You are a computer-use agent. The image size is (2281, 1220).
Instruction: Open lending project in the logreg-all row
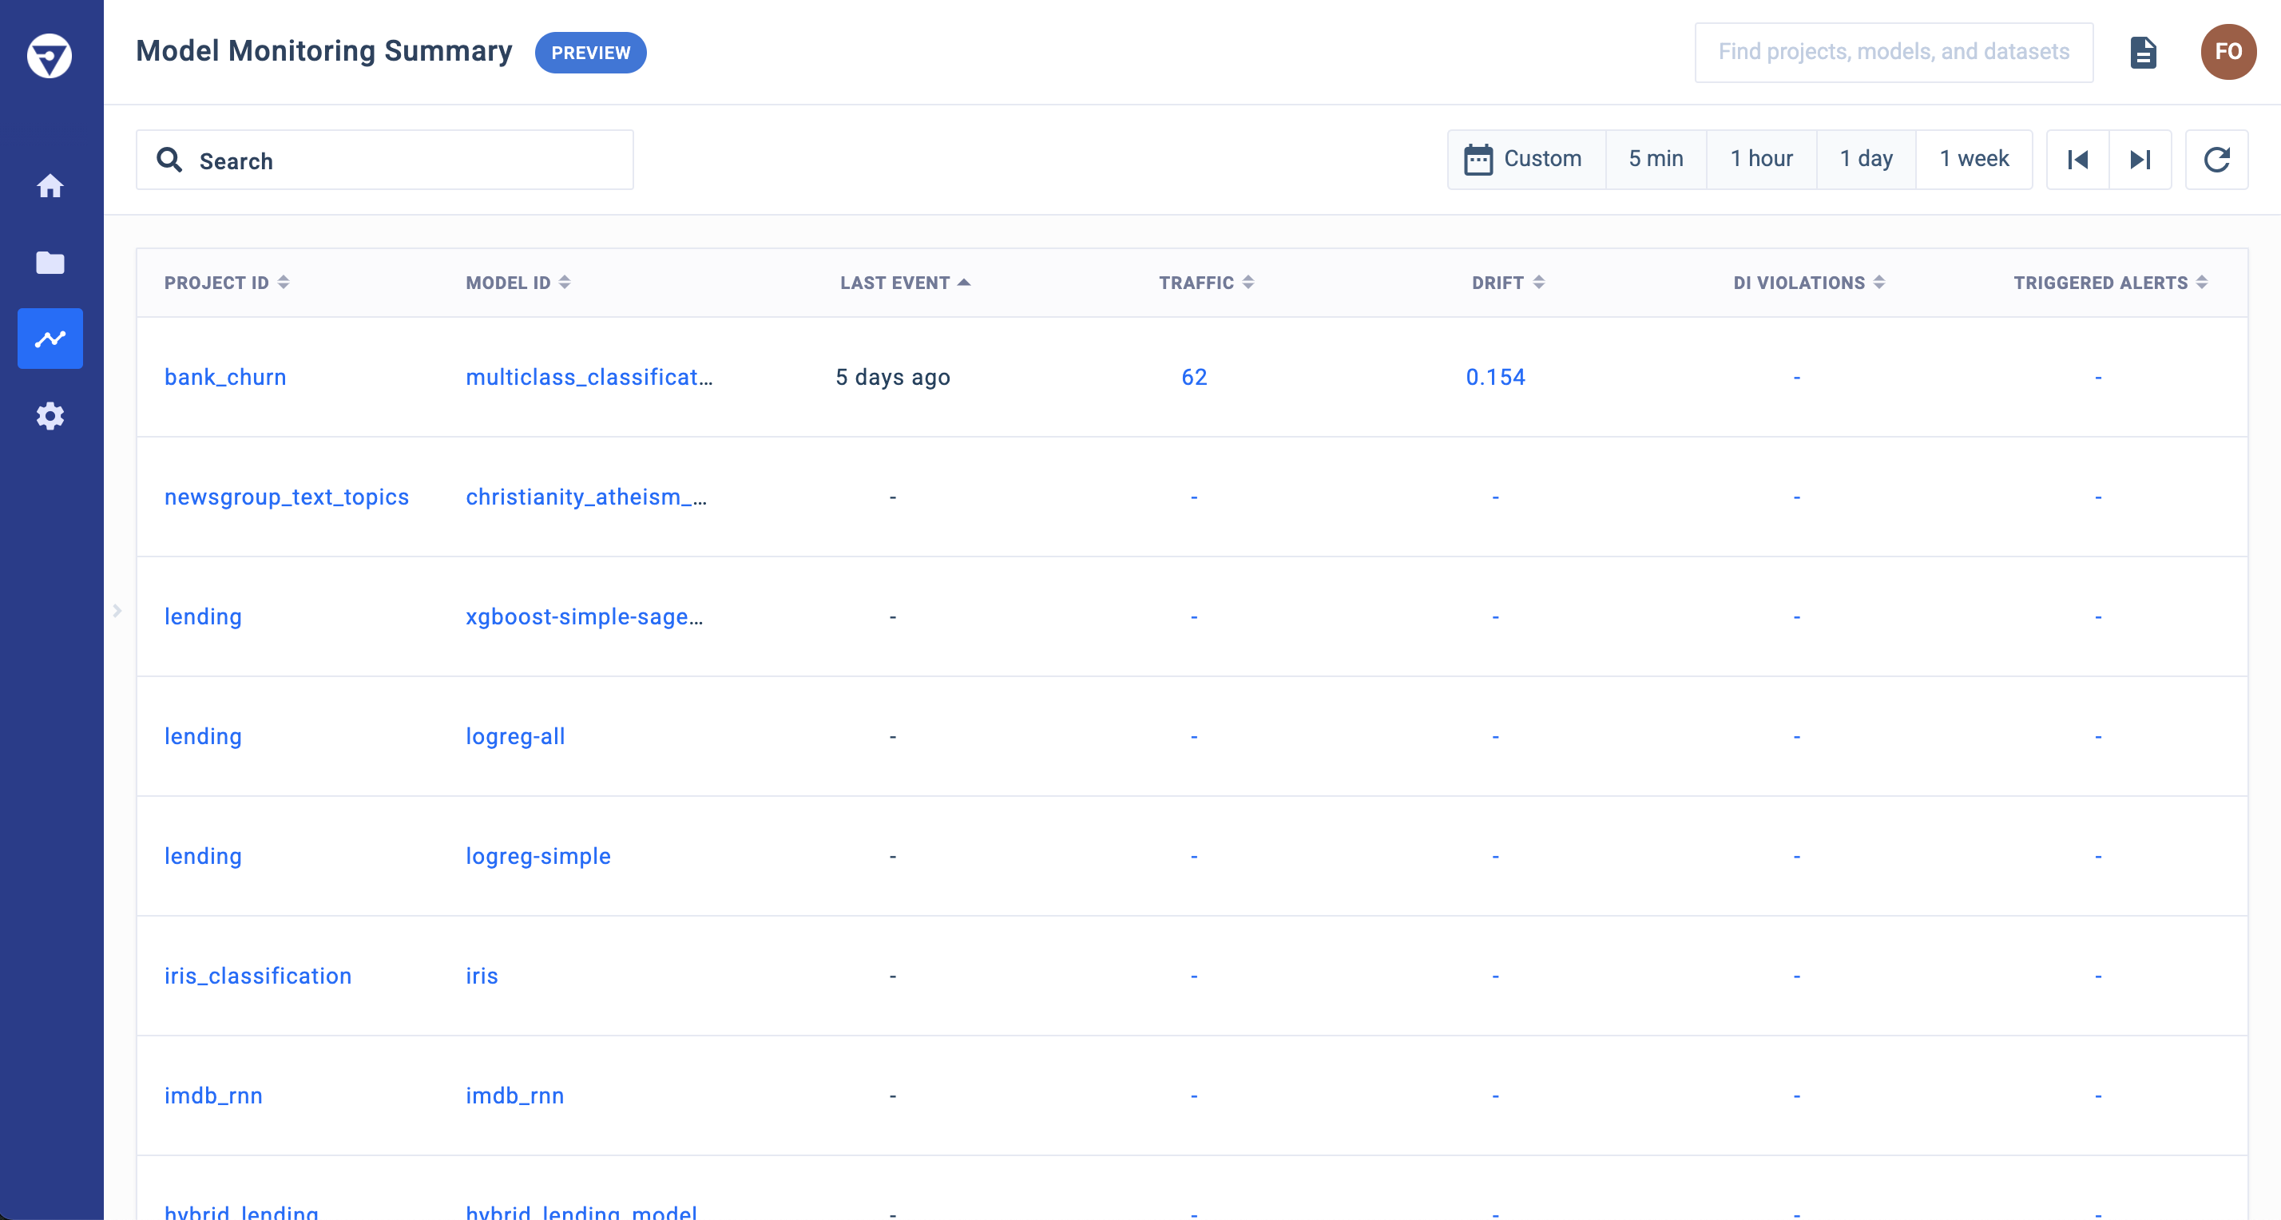click(203, 737)
